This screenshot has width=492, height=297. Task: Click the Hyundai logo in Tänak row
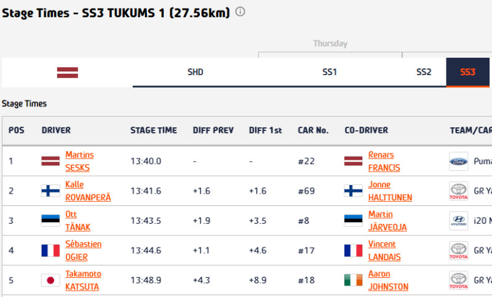click(458, 221)
